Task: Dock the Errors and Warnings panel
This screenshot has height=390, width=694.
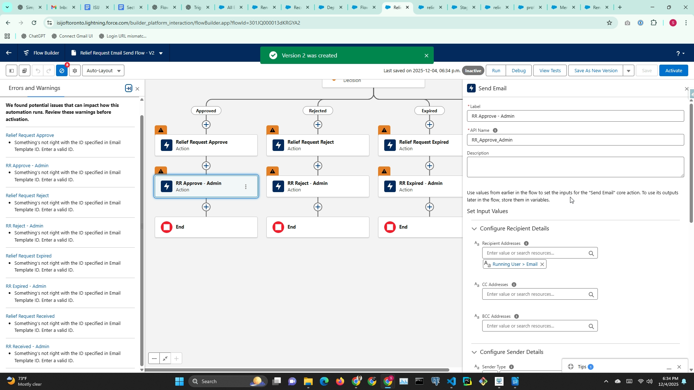Action: click(x=128, y=88)
